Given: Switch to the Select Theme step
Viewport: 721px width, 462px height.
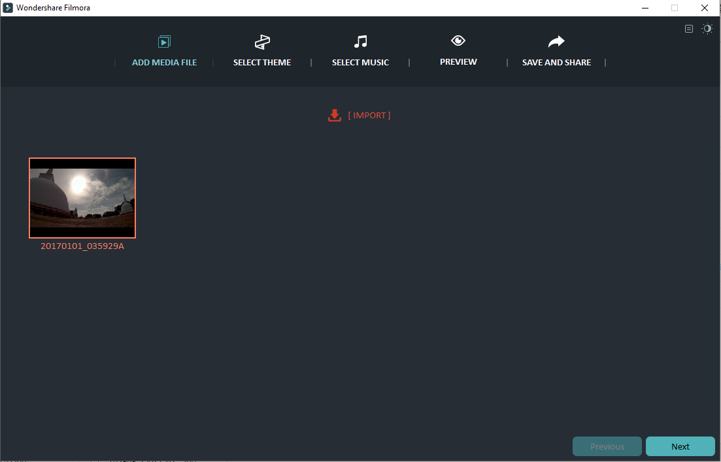Looking at the screenshot, I should (262, 62).
